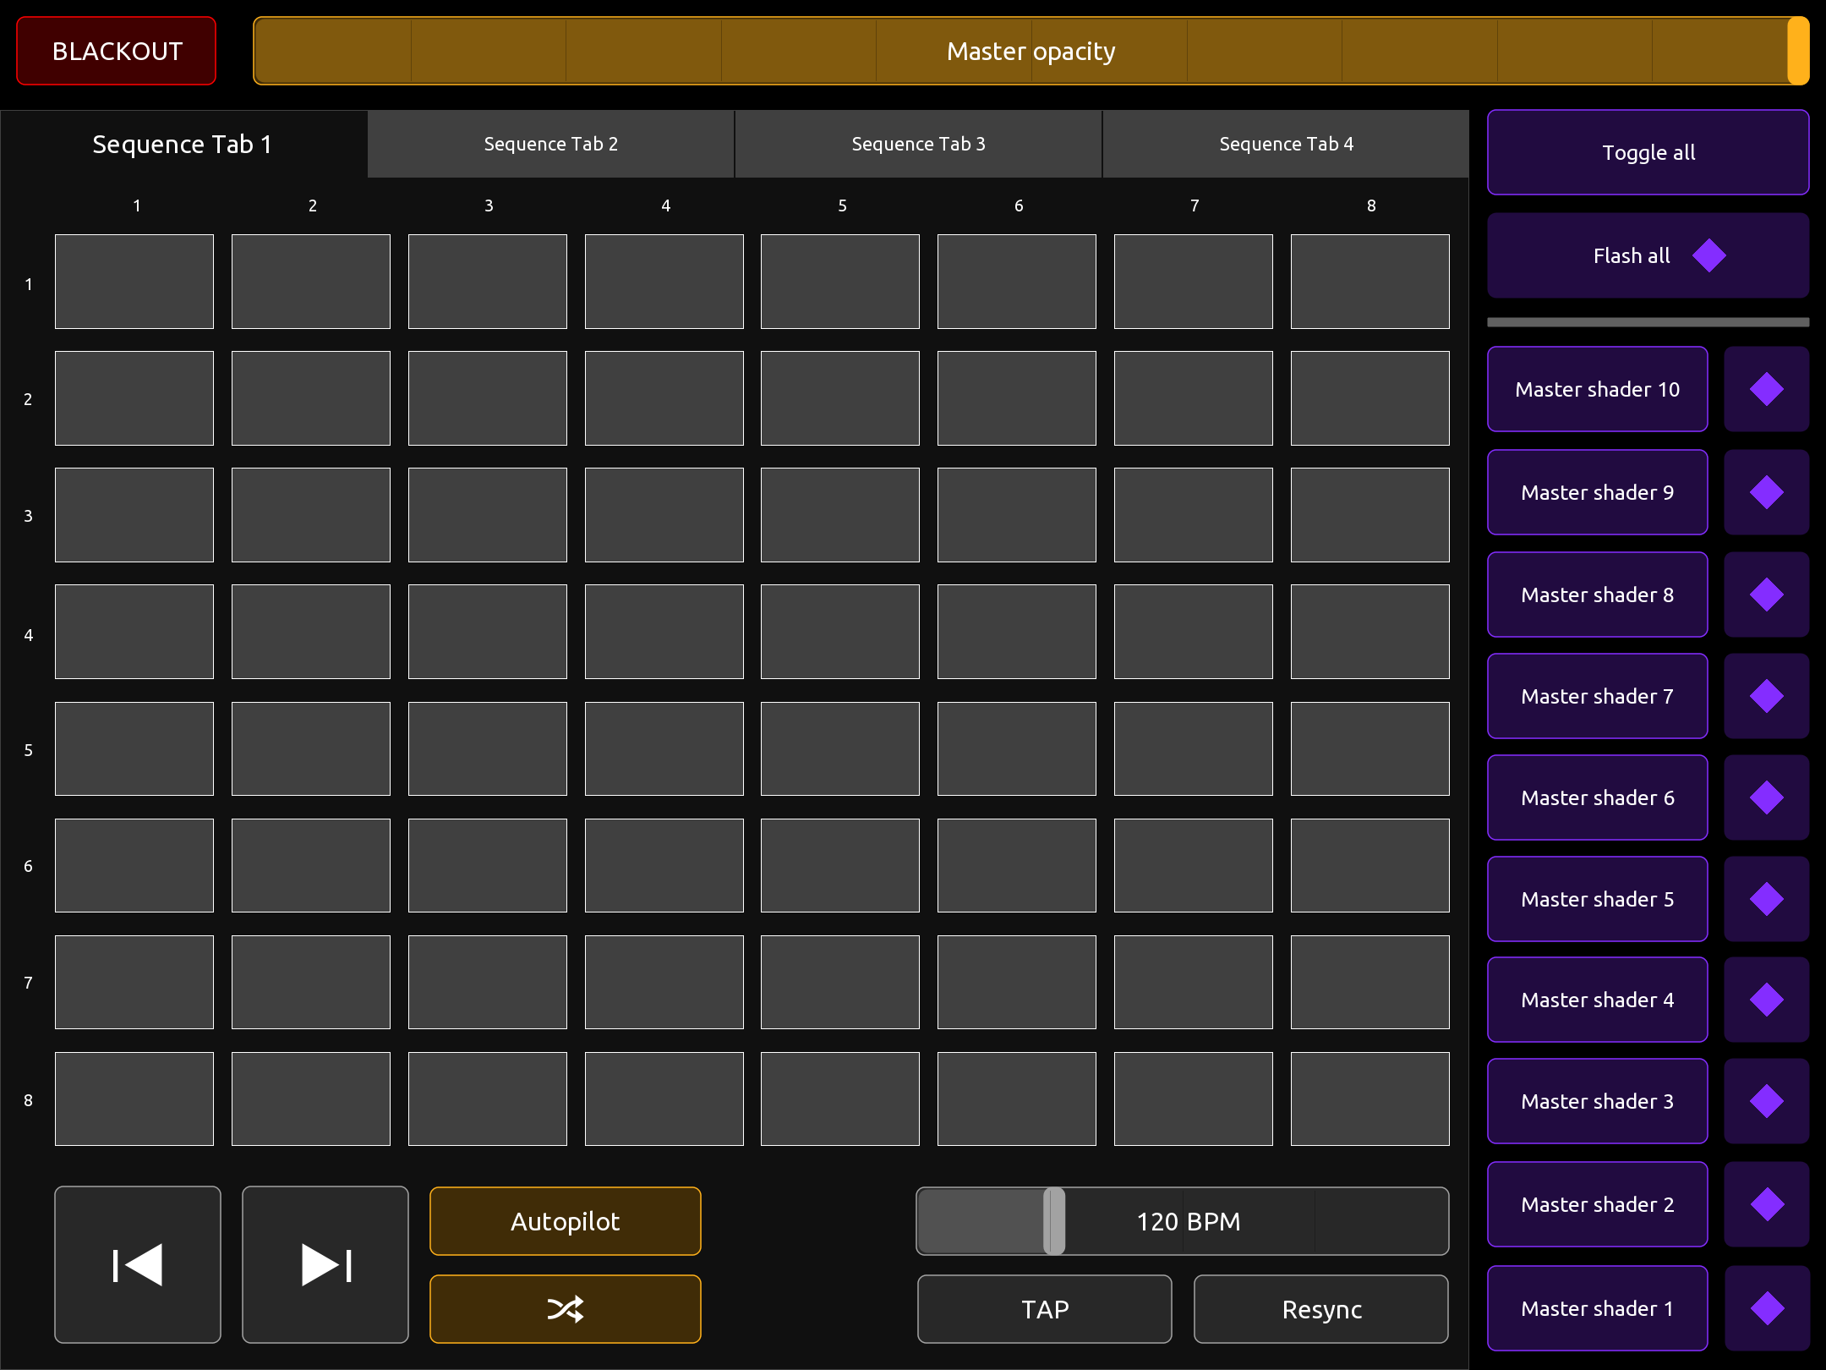Switch to Sequence Tab 2
The height and width of the screenshot is (1370, 1826).
(550, 144)
